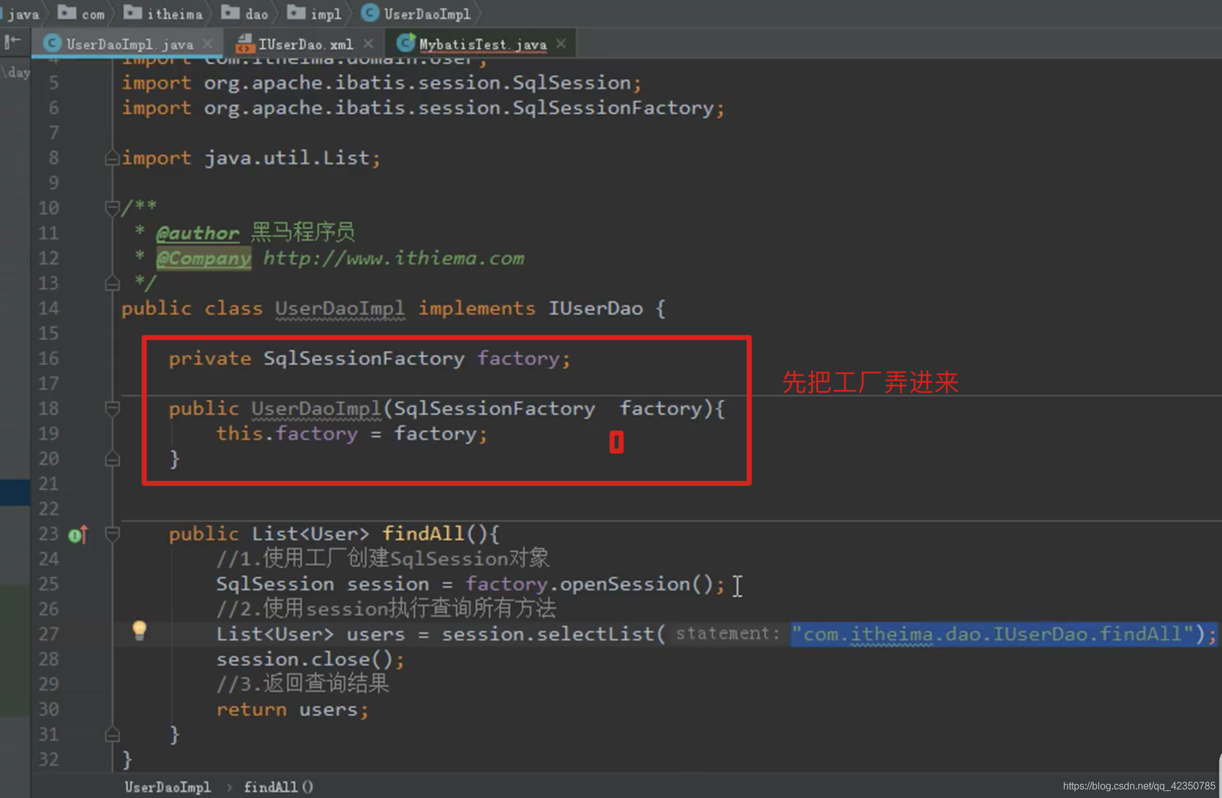
Task: Click the @author tag in the Javadoc
Action: 198,233
